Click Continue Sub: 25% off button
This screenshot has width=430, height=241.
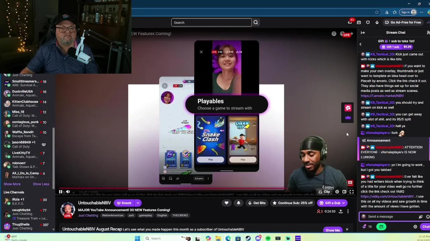[x=292, y=203]
